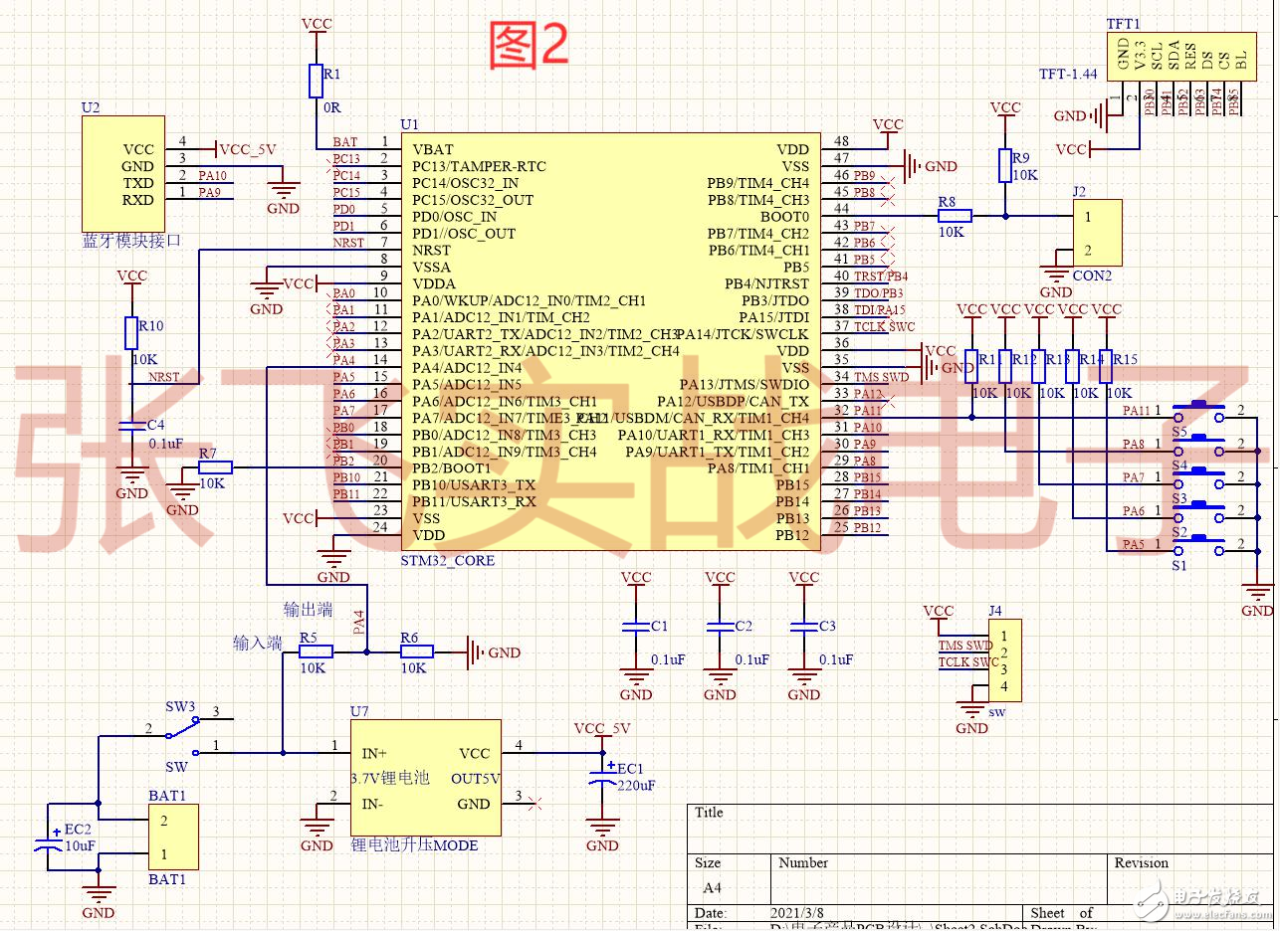1280x931 pixels.
Task: Click the "3.7V锂电池" text inside U7
Action: point(389,777)
